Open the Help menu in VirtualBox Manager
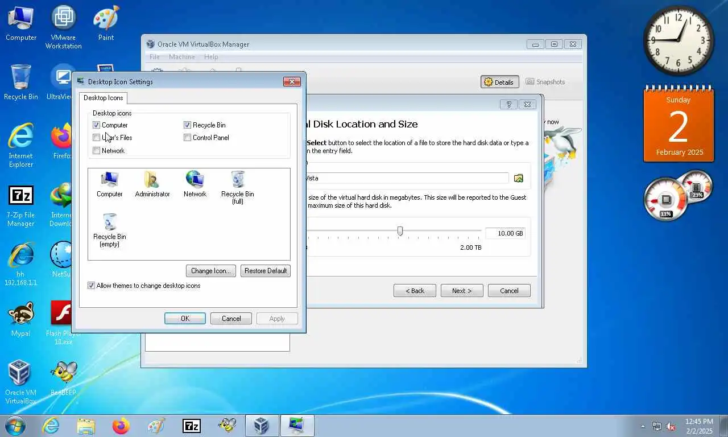728x437 pixels. pyautogui.click(x=211, y=57)
